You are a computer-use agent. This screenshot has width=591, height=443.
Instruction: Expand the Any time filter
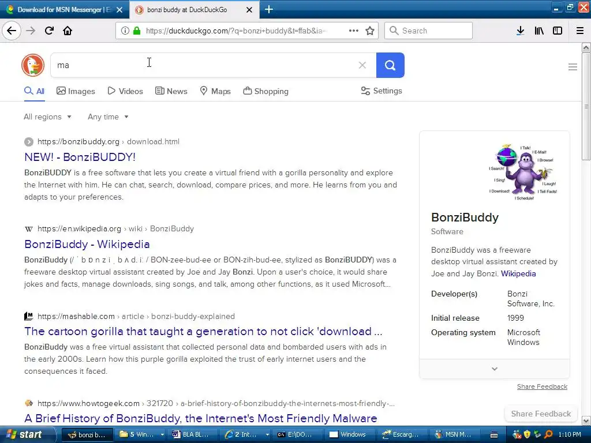[108, 117]
